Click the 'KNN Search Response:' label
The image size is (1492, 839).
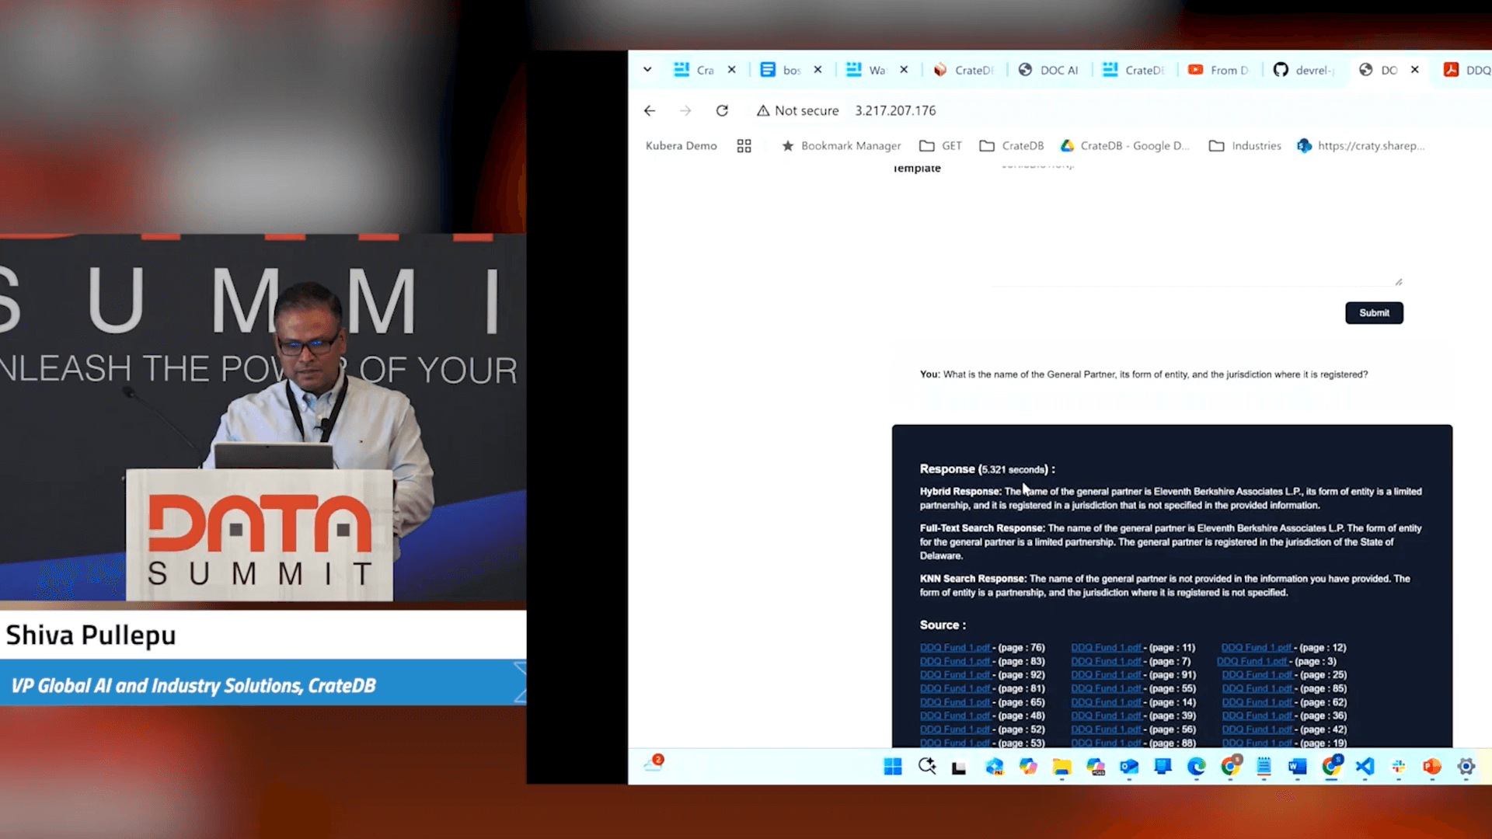tap(973, 579)
